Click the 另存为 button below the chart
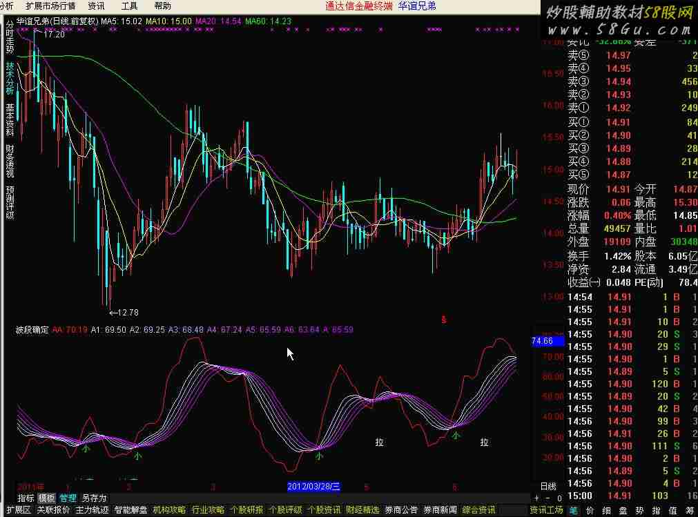The image size is (698, 517). point(94,498)
